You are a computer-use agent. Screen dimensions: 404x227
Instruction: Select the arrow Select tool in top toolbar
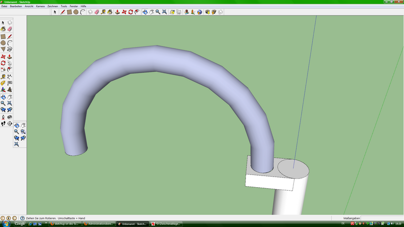coord(55,12)
